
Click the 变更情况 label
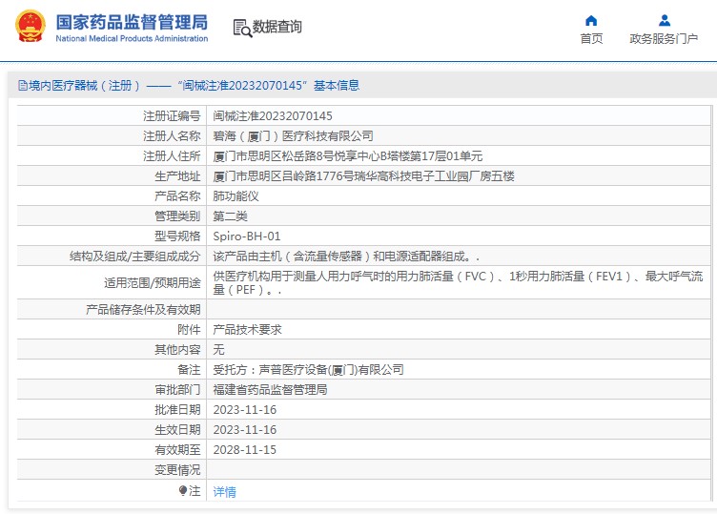coord(177,470)
